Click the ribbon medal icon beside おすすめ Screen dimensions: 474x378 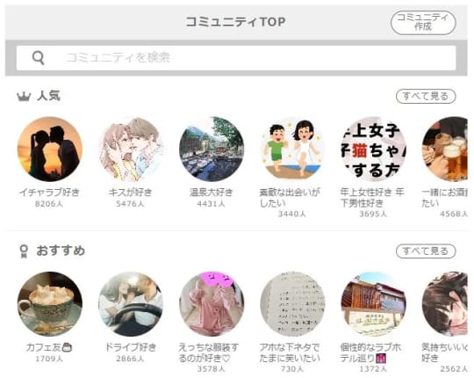24,251
